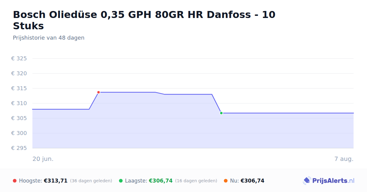367x192 pixels.
Task: Click the '20 jun.' start date label
Action: click(x=43, y=159)
